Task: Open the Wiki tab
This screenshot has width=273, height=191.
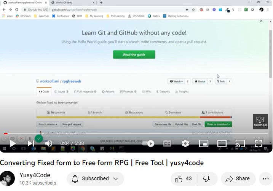Action: point(147,91)
